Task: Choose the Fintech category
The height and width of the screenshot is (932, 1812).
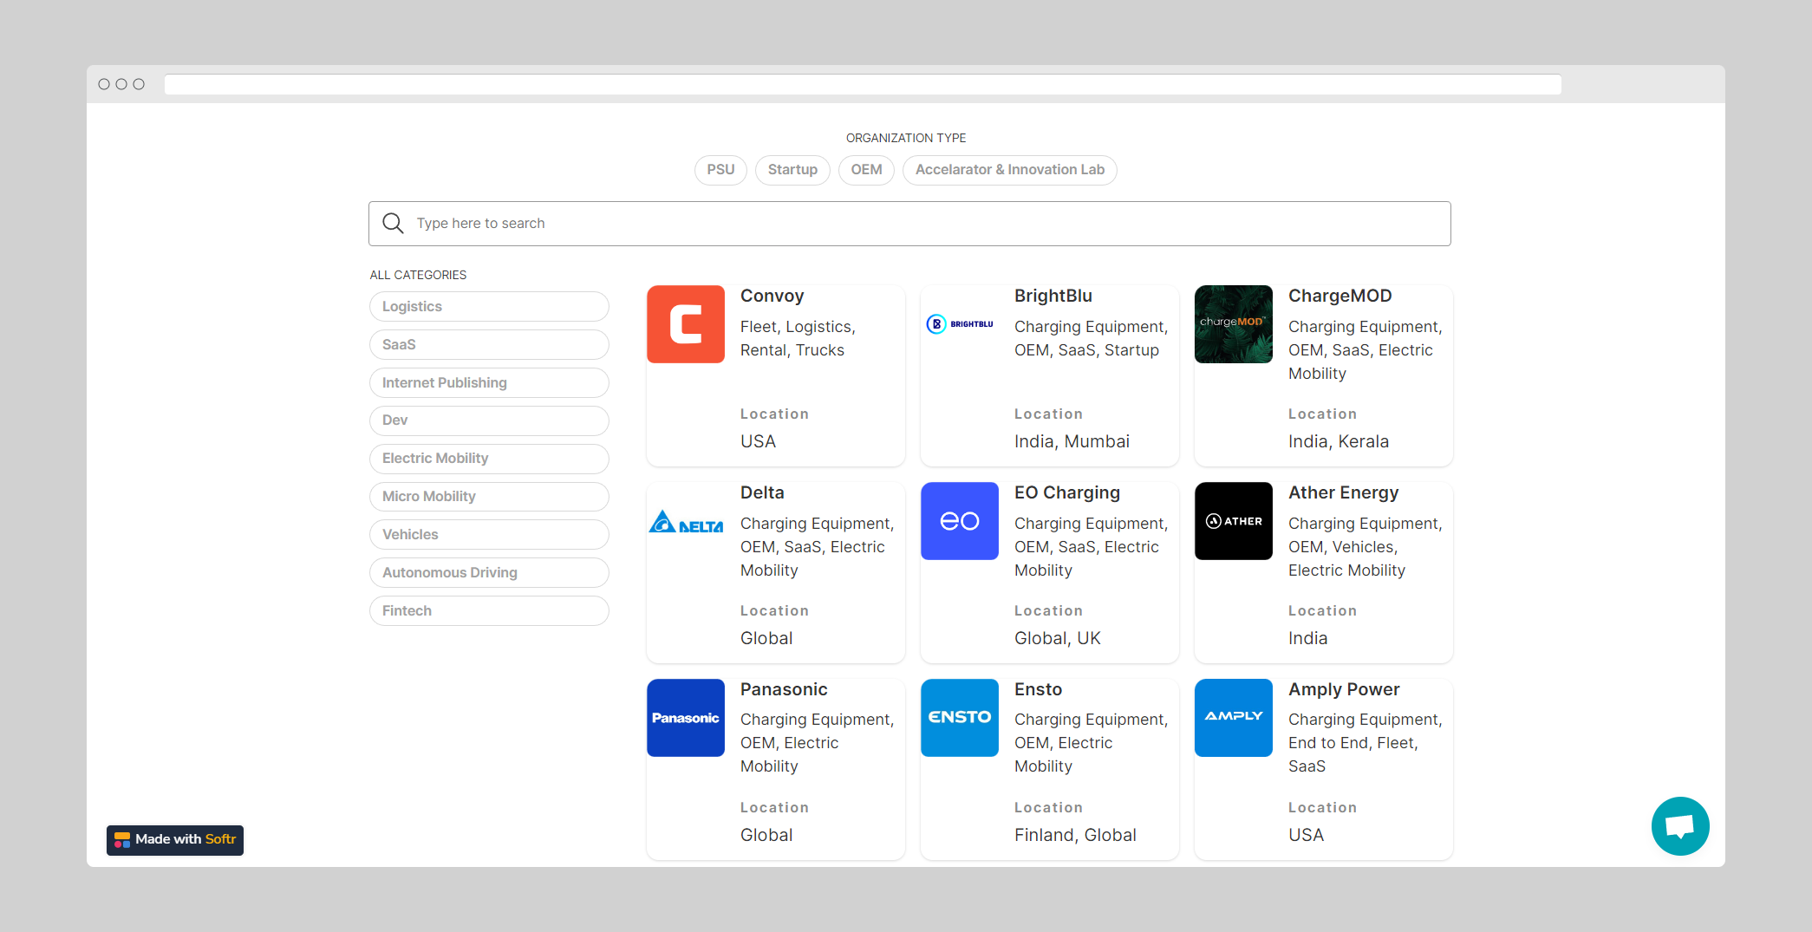Action: [489, 611]
